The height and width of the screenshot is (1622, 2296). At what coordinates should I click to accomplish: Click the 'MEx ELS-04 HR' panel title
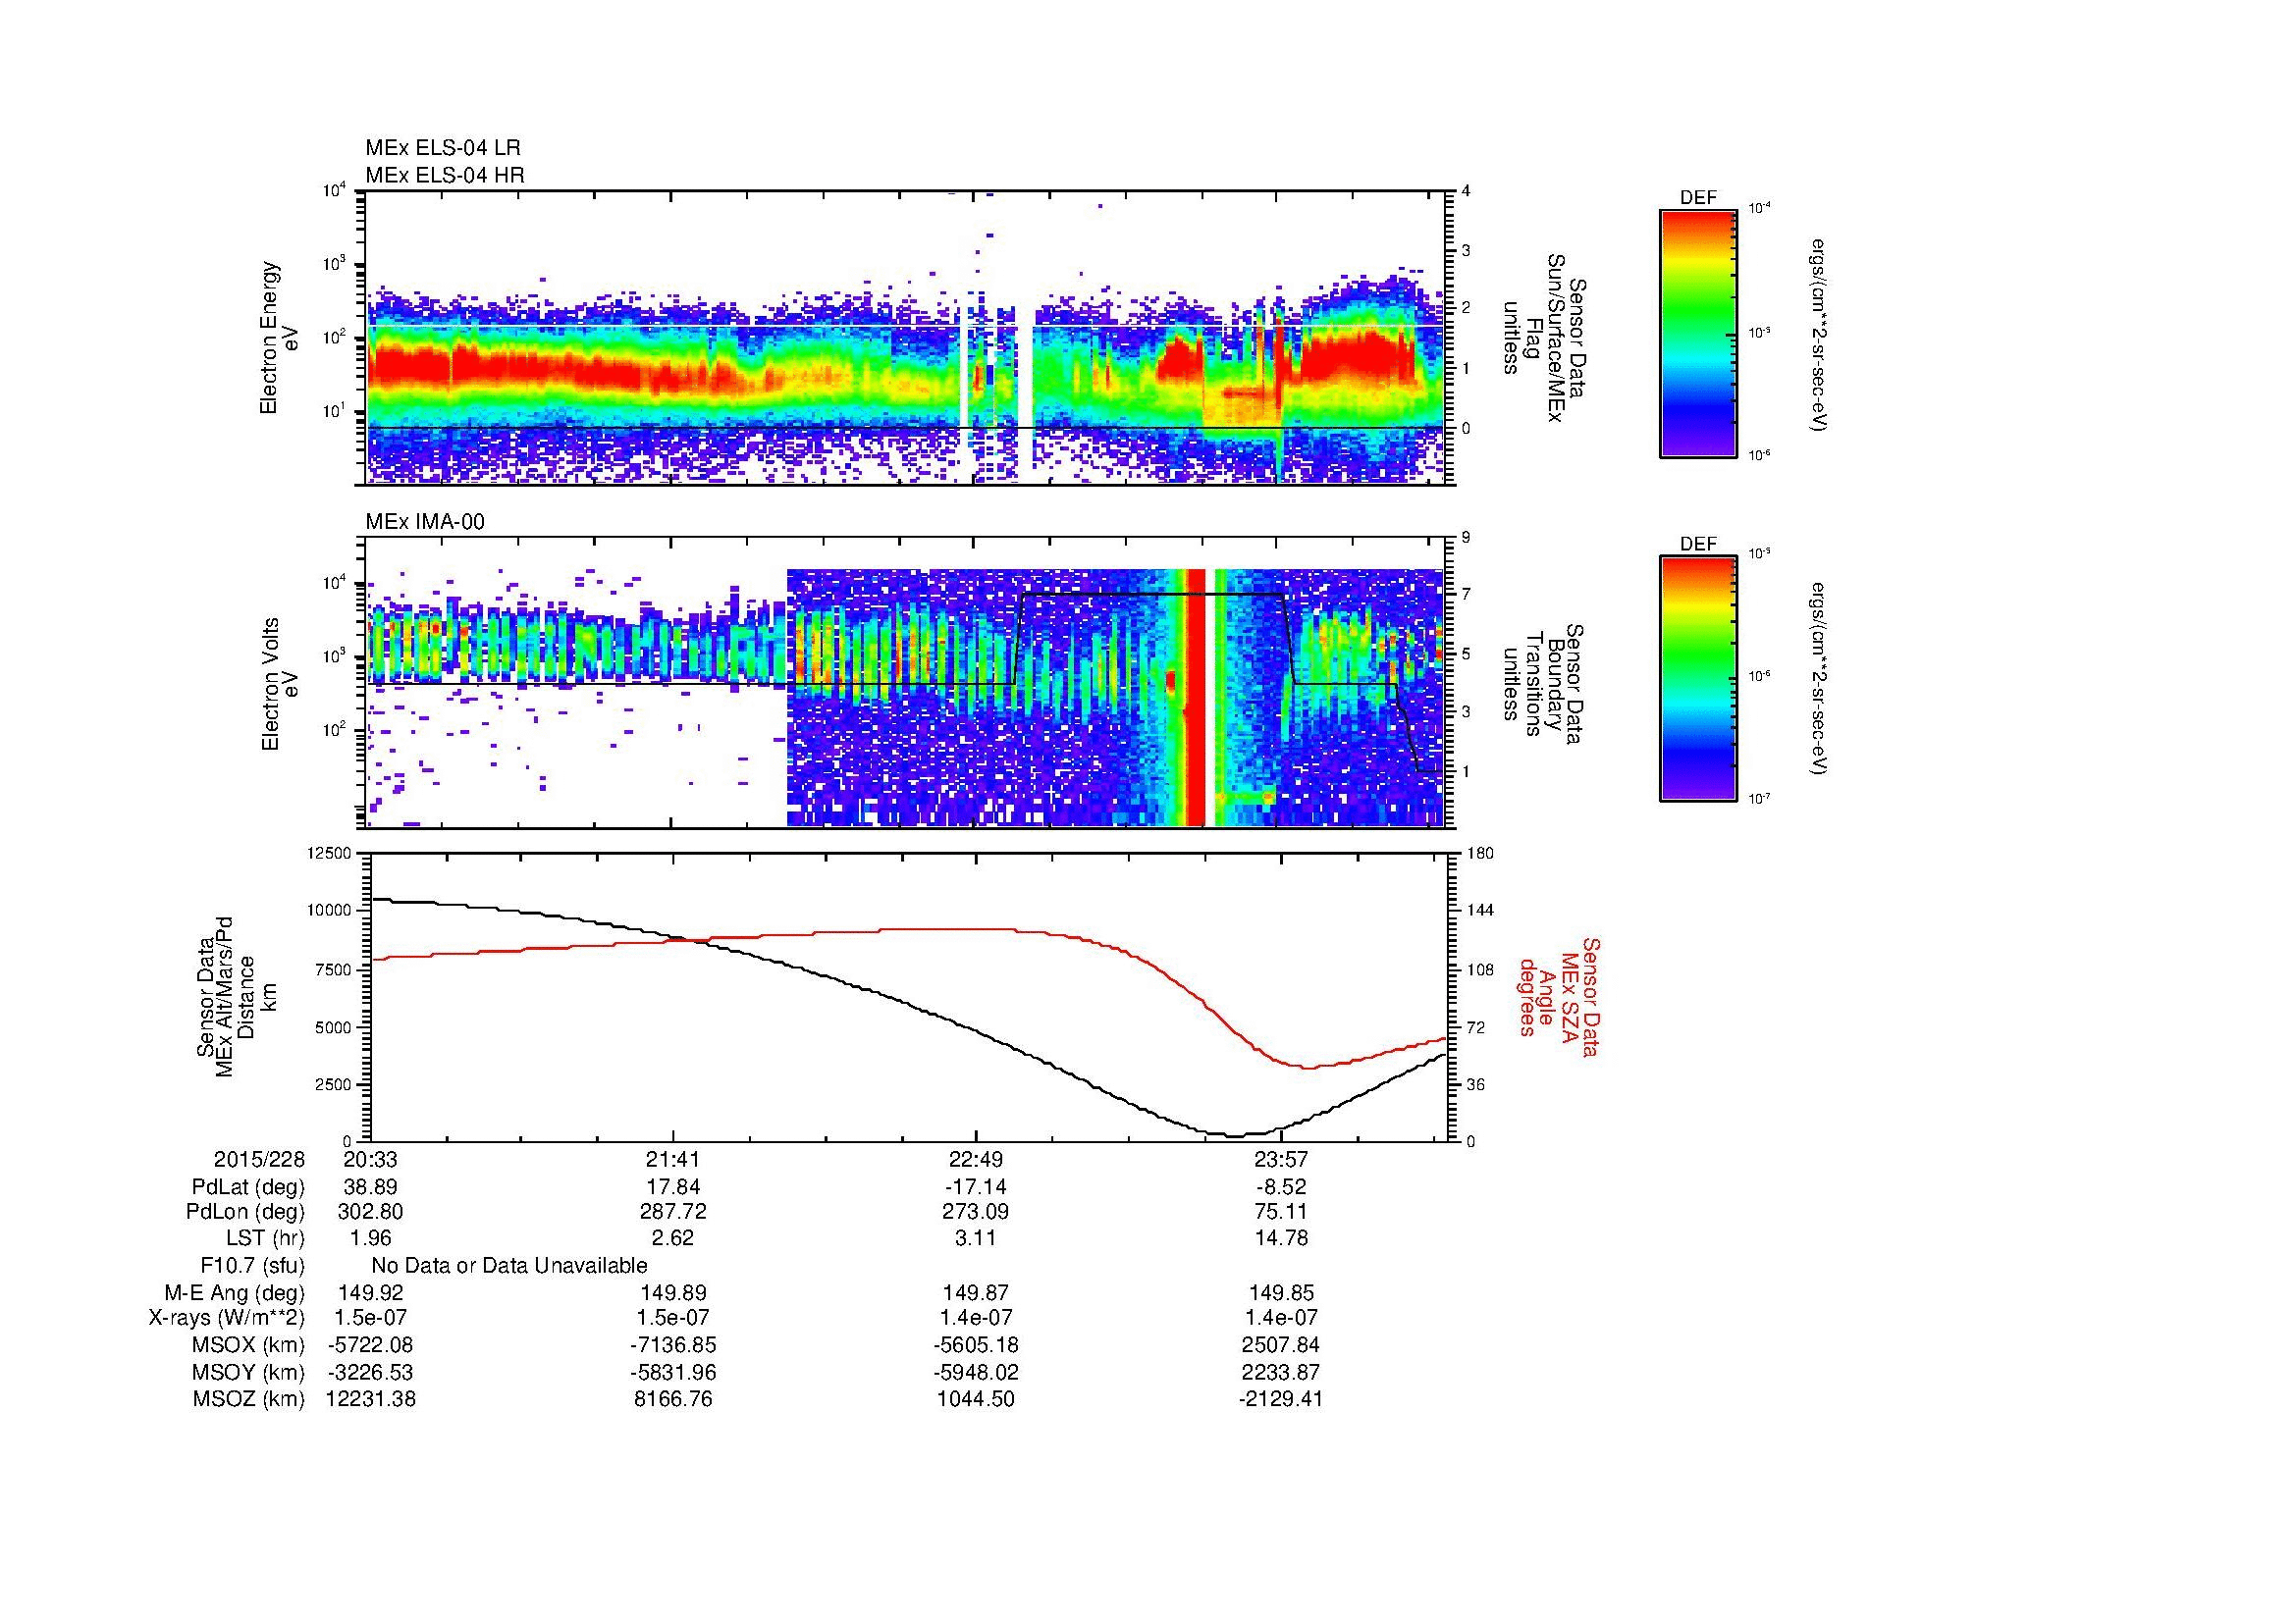point(445,175)
